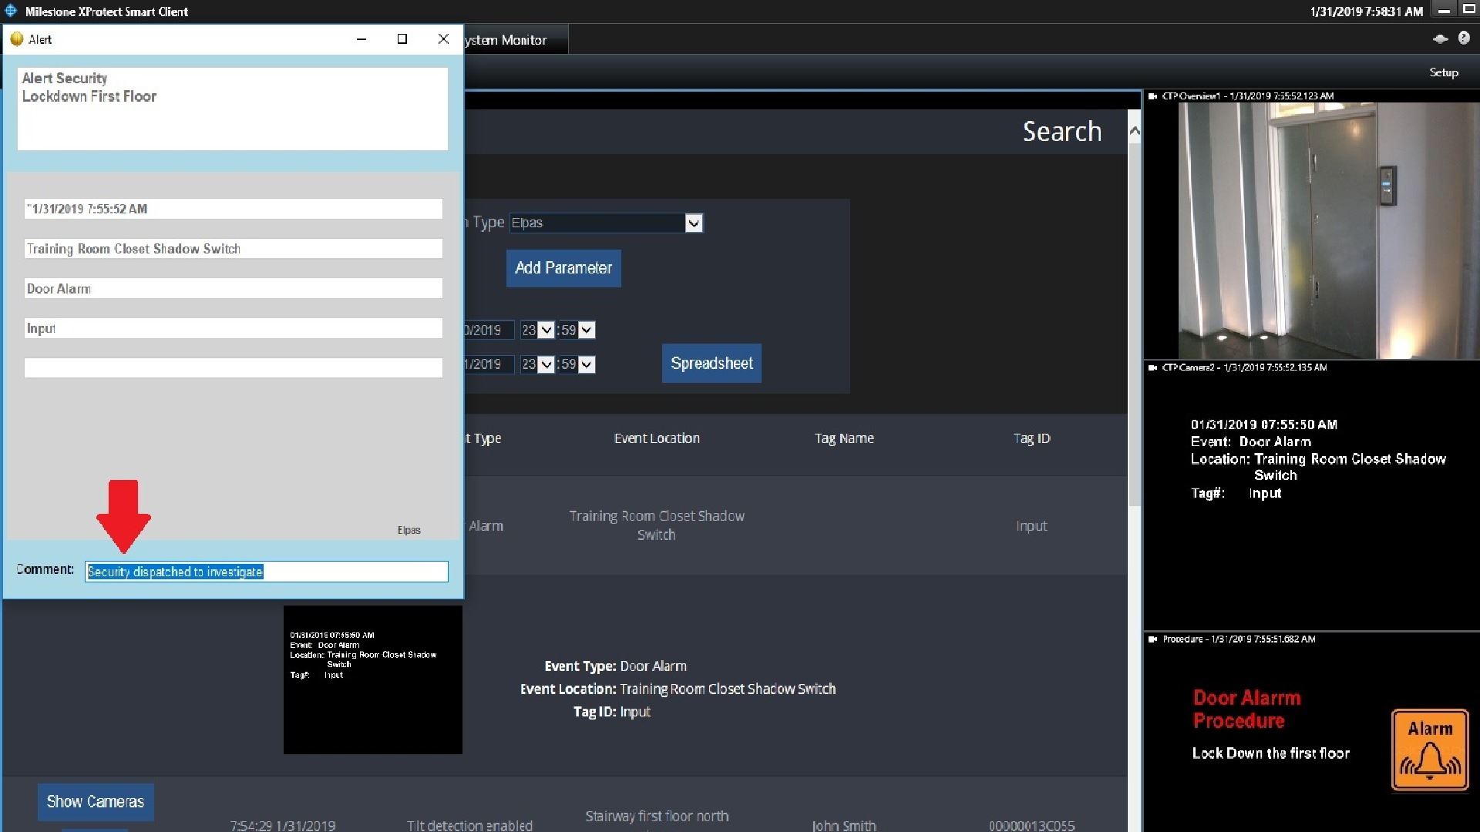1480x832 pixels.
Task: Click the Stairway first floor north cell
Action: pos(657,816)
